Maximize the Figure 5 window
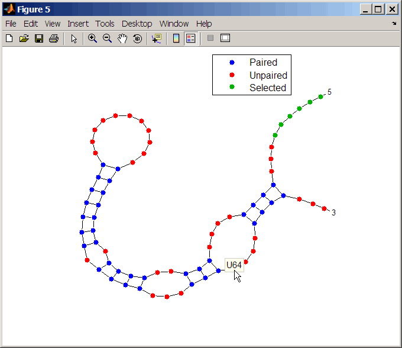Viewport: 402px width, 348px height. (x=378, y=9)
